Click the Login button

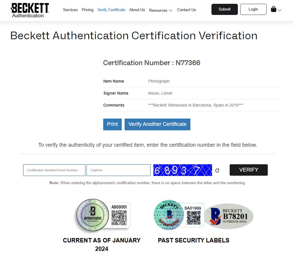tap(253, 9)
